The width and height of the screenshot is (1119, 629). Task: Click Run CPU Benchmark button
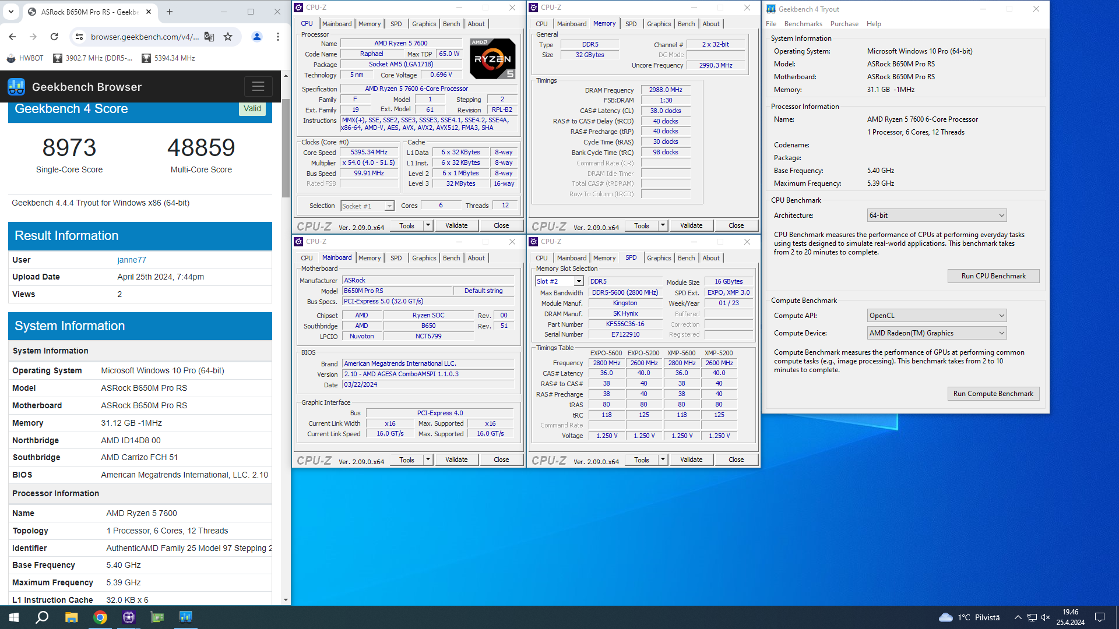[x=993, y=276]
